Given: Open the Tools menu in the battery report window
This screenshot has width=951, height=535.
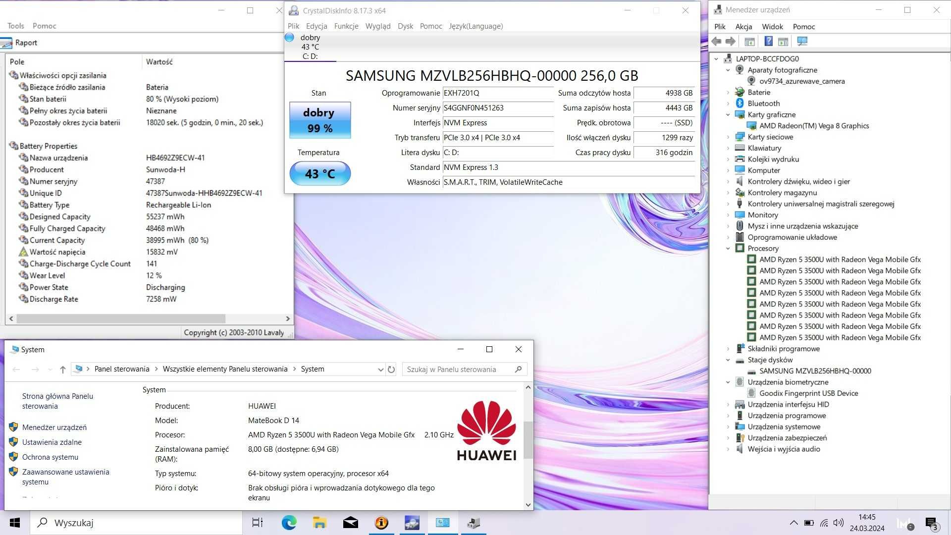Looking at the screenshot, I should pyautogui.click(x=16, y=26).
